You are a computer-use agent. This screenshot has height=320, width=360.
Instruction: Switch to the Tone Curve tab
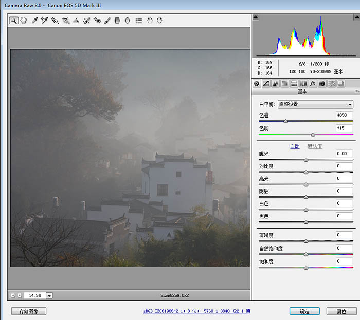point(266,83)
